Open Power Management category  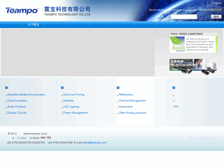[75, 113]
